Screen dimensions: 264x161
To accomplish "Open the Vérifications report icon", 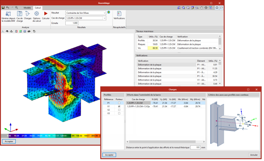I will 119,14.
